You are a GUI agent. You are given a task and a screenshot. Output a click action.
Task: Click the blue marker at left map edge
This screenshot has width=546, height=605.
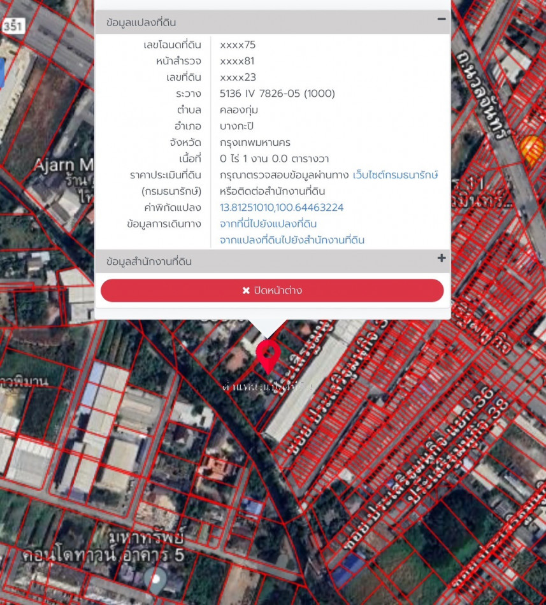[x=2, y=73]
